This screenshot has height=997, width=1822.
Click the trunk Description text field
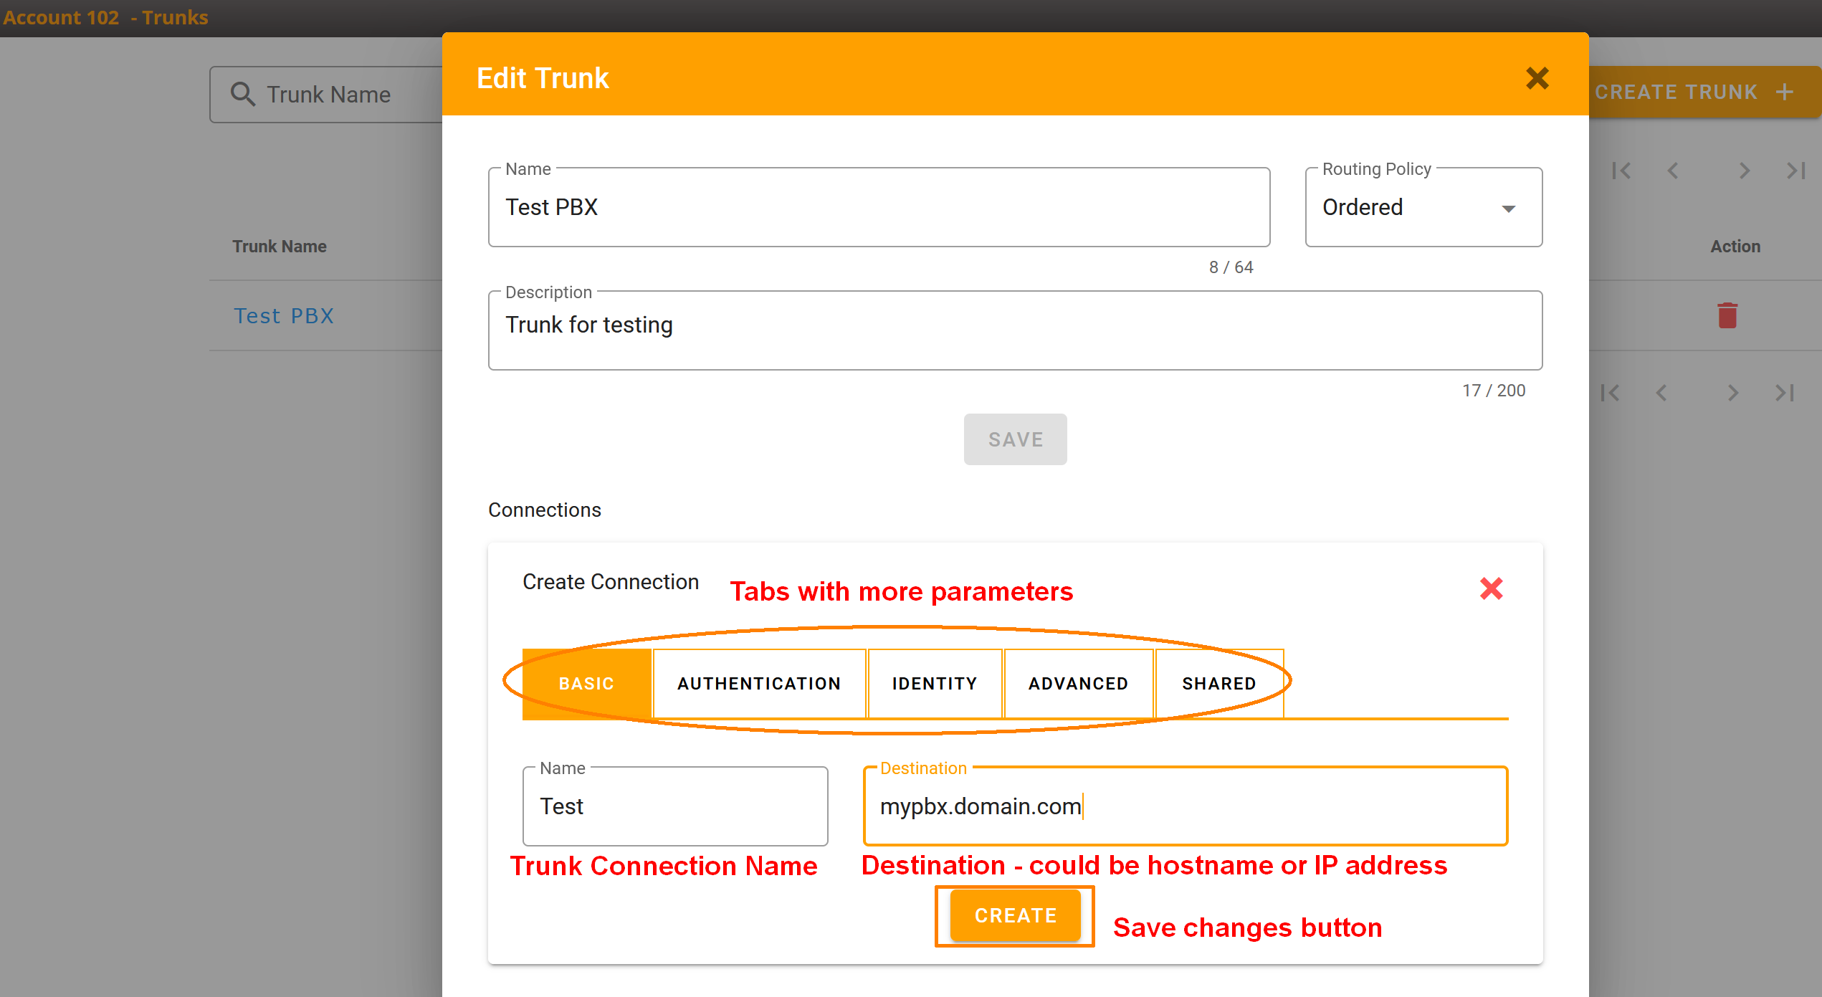(x=1014, y=330)
